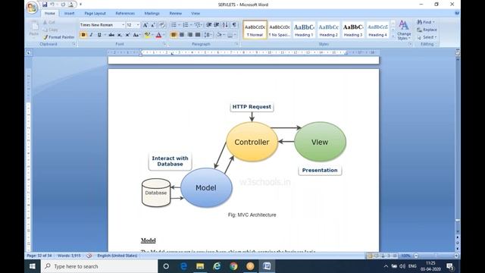
Task: Click proofing errors icon in status bar
Action: pyautogui.click(x=89, y=256)
